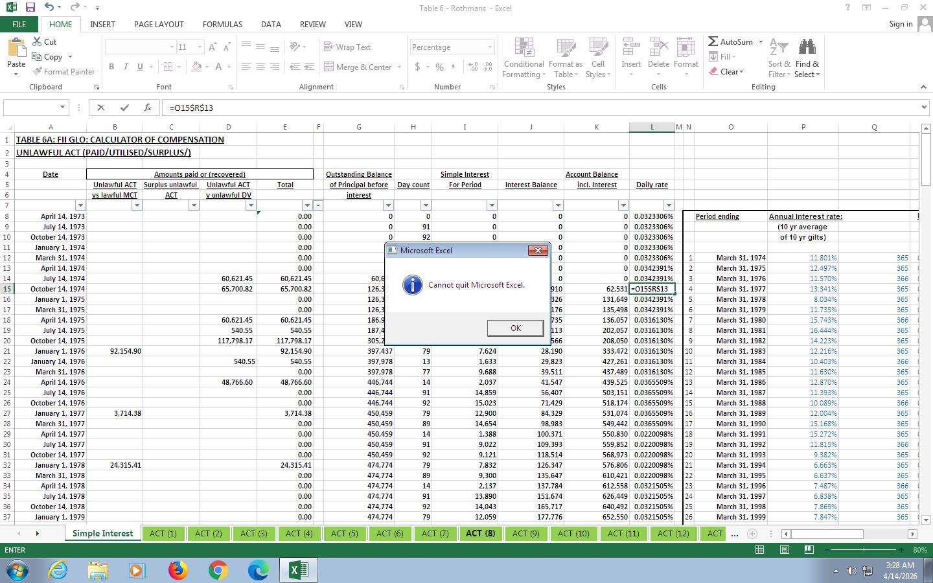Click the AutoSum icon

coord(713,41)
